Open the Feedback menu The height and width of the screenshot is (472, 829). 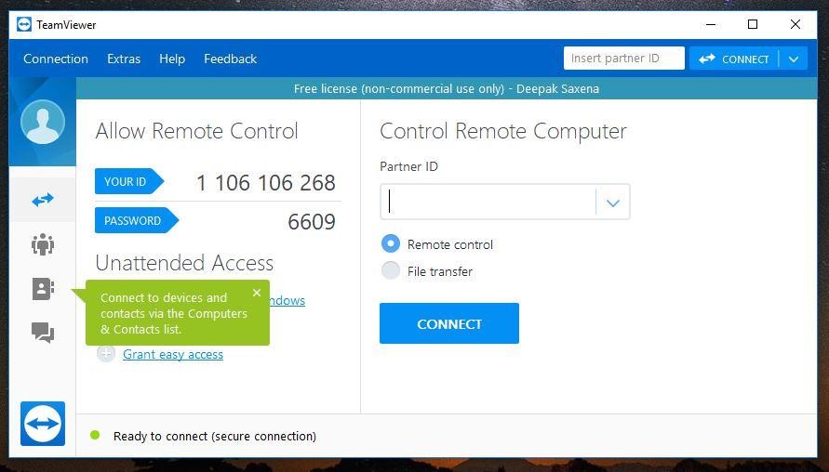(x=230, y=59)
